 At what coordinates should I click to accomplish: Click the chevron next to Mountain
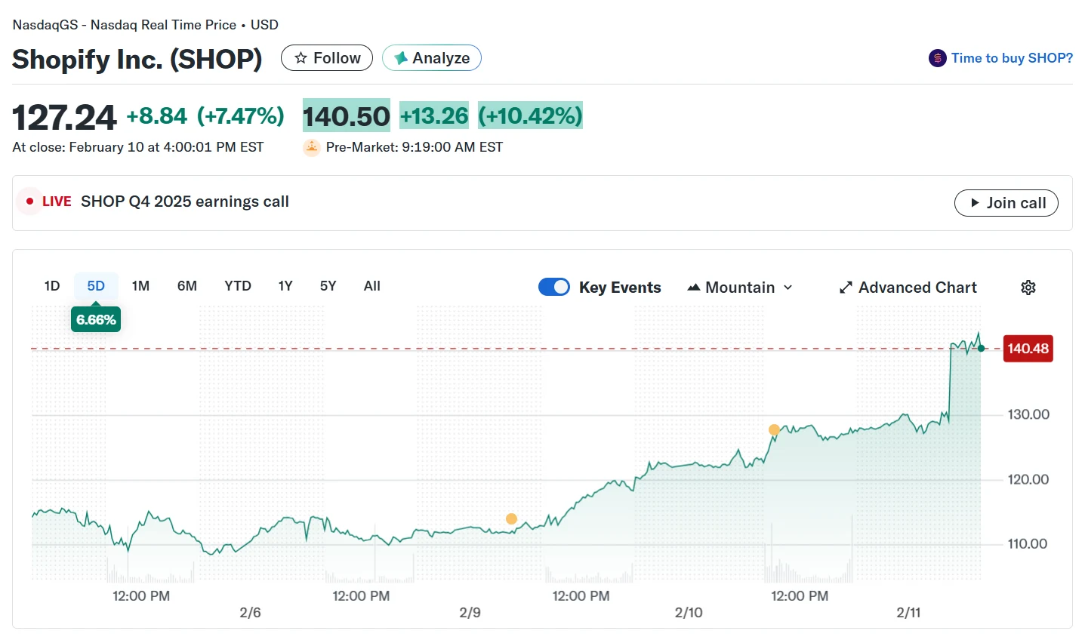point(788,288)
